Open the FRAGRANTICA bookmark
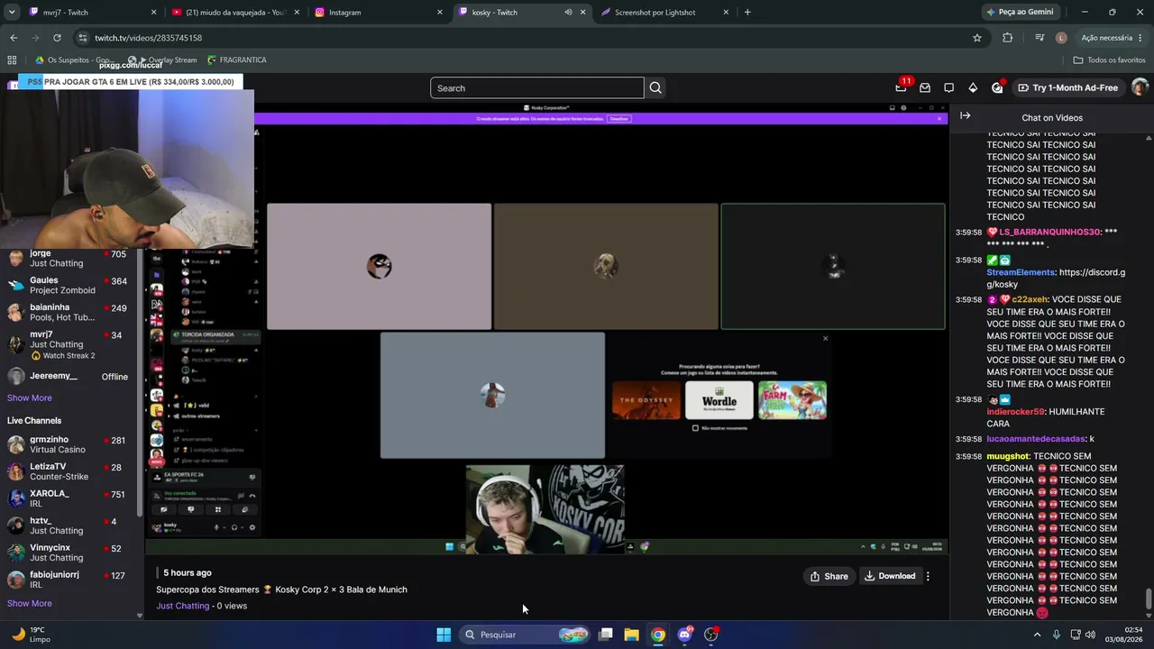Screen dimensions: 1154x649 coord(236,60)
